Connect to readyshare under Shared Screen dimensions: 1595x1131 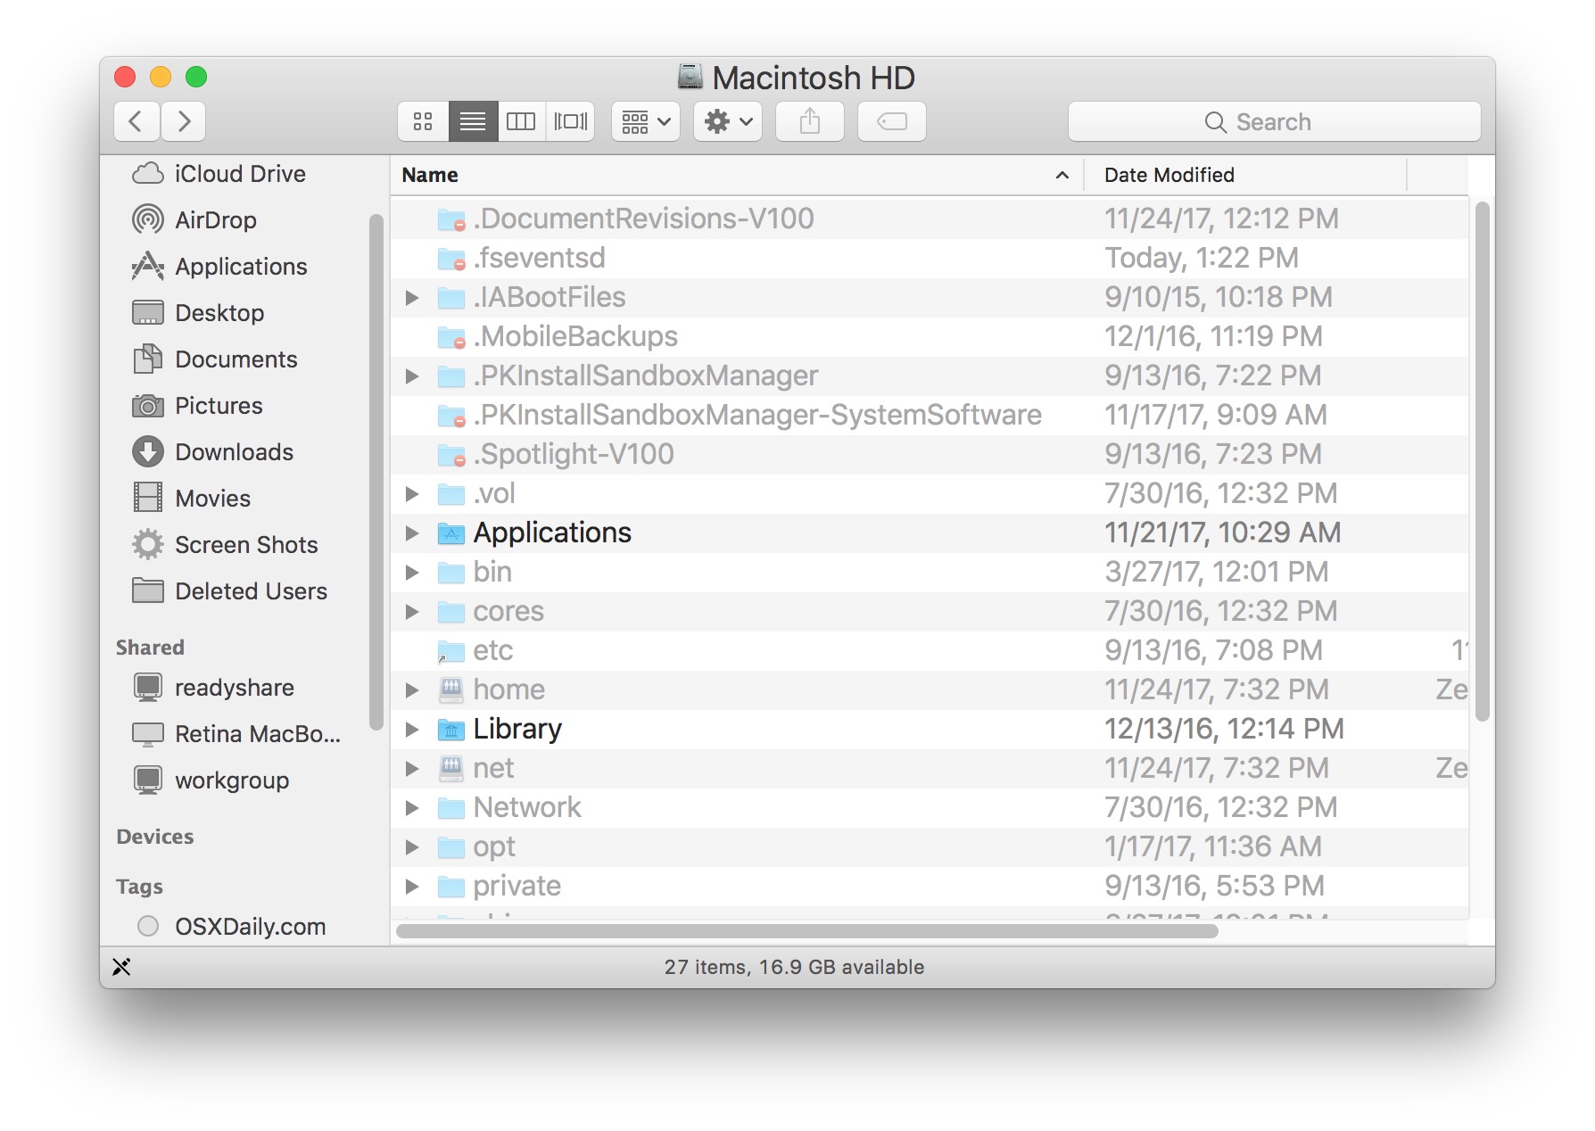point(235,687)
